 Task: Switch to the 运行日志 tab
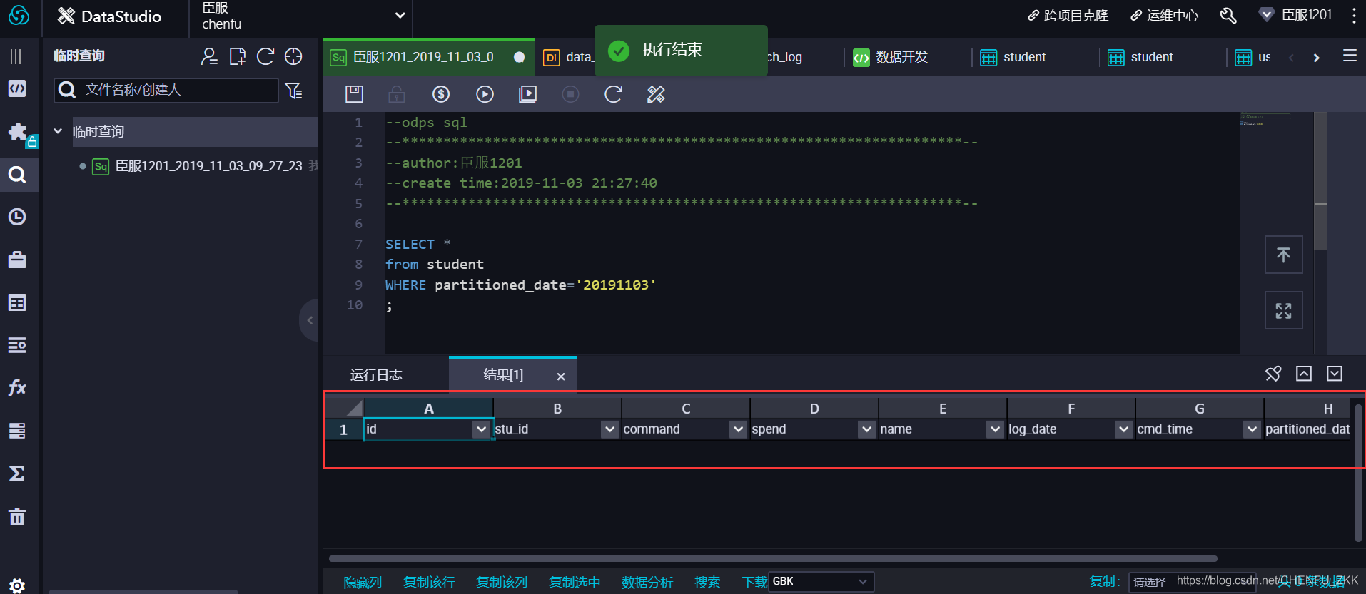point(376,374)
